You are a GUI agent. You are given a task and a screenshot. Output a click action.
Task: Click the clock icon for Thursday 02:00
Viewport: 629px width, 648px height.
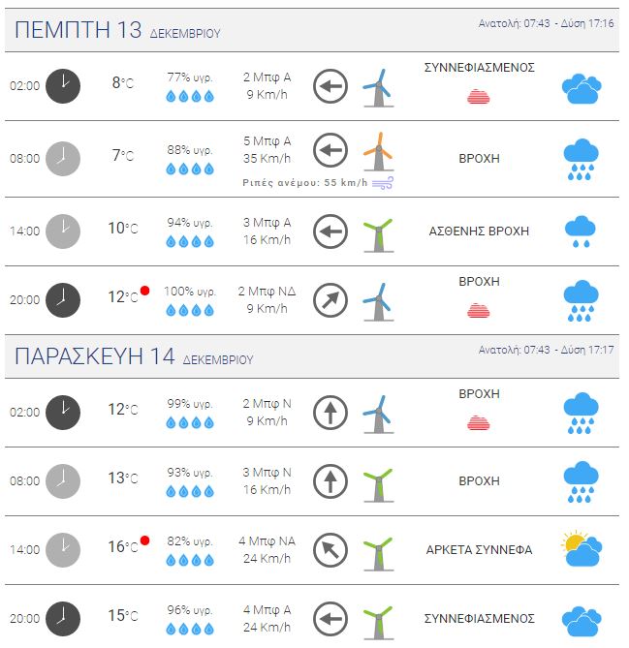[x=64, y=85]
